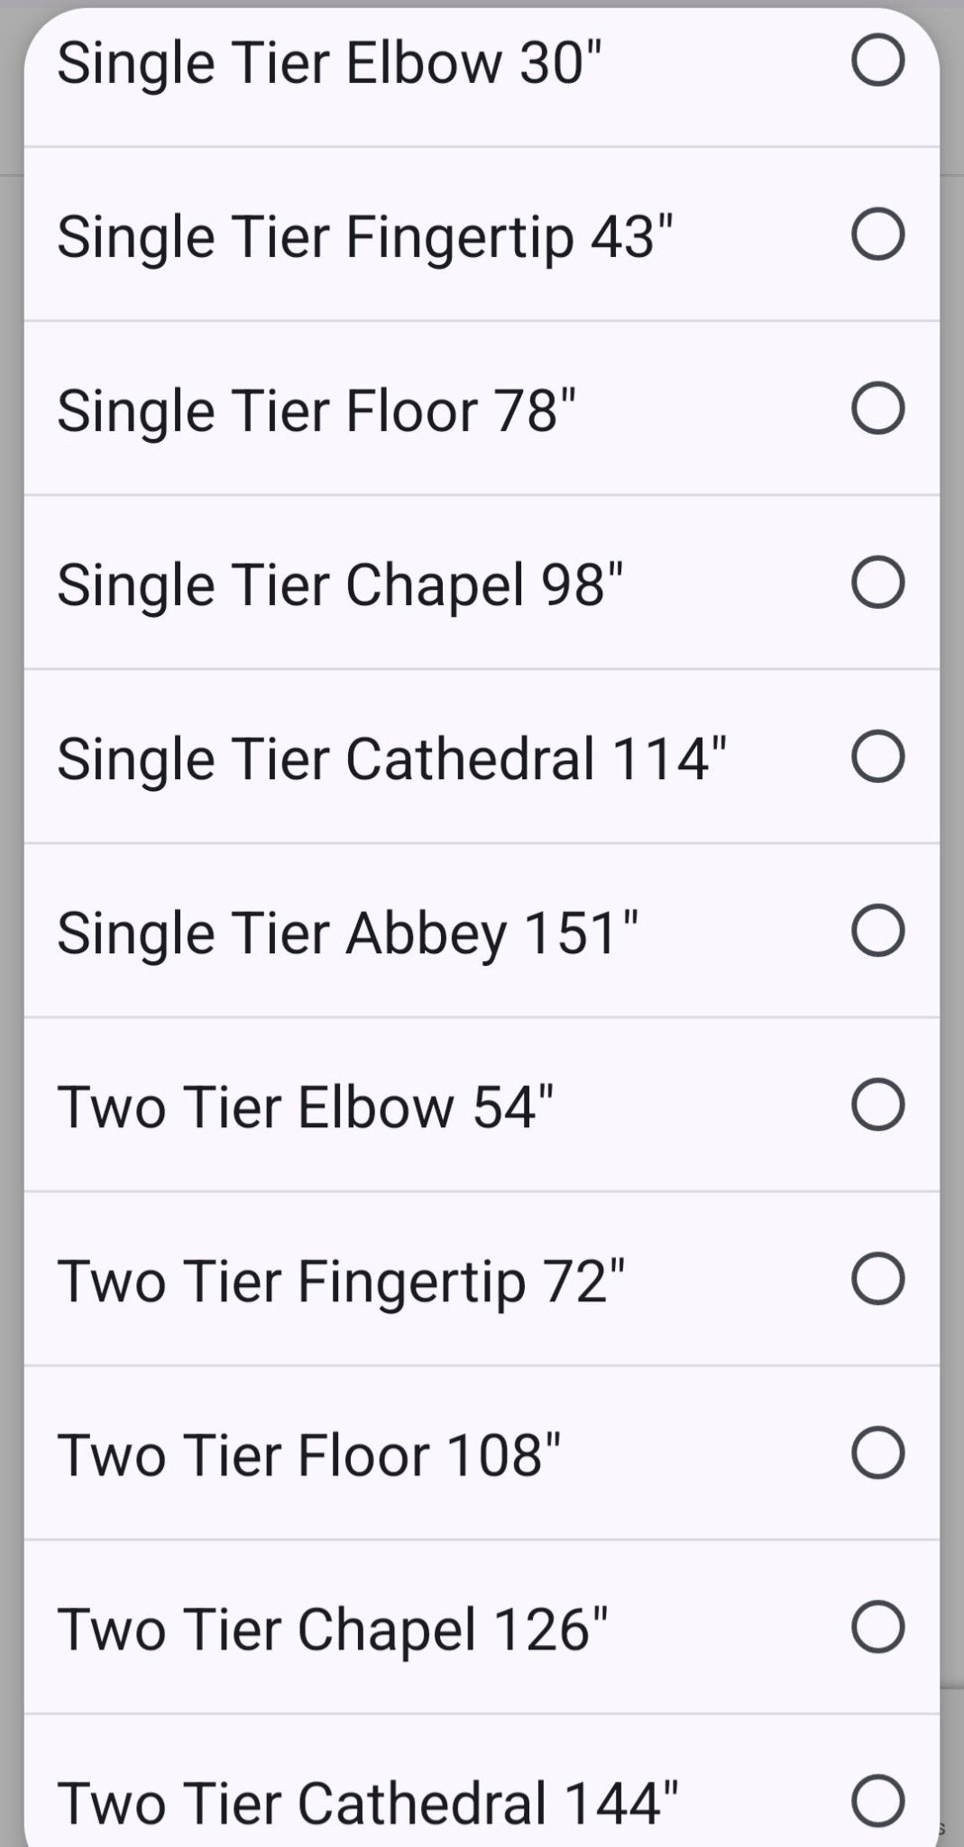Tap the Single Tier Cathedral 114" label
This screenshot has height=1847, width=964.
pyautogui.click(x=391, y=759)
